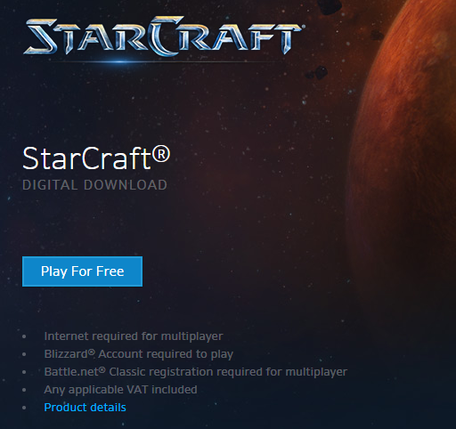Click the dark asteroid below the logo's end
456x429 pixels.
317,73
